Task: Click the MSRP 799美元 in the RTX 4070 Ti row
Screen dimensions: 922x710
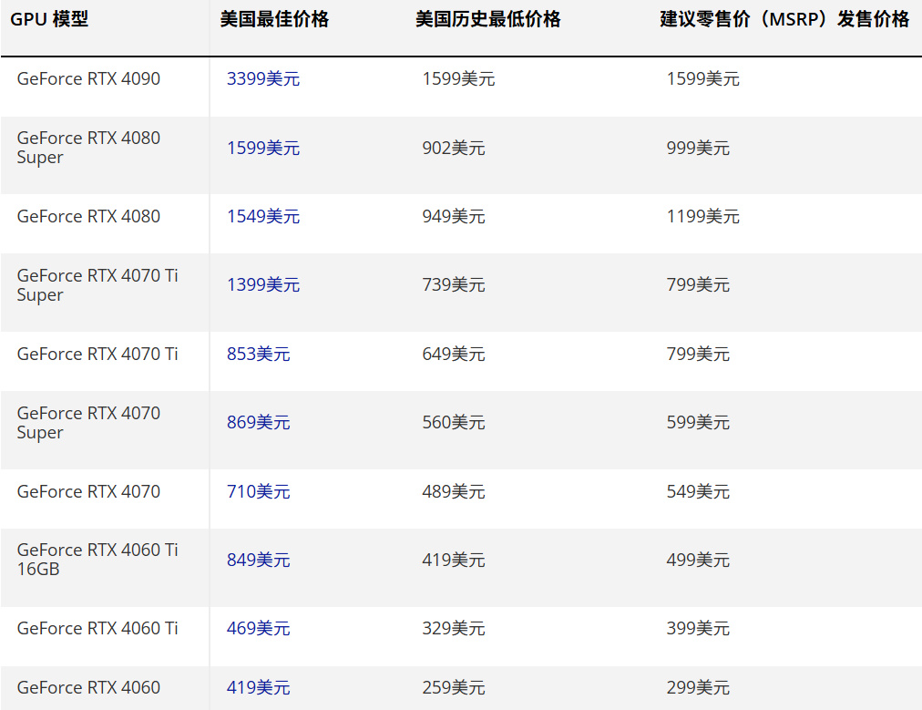Action: click(x=698, y=354)
